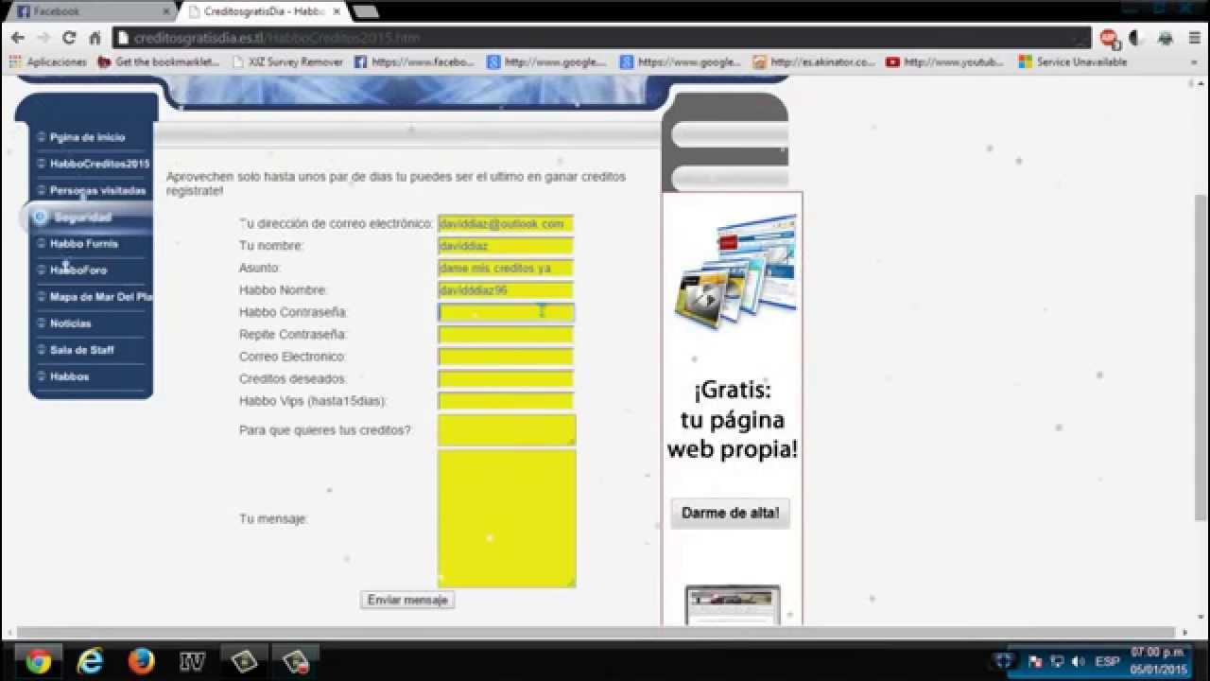
Task: Click the ESP language indicator
Action: pyautogui.click(x=1107, y=661)
